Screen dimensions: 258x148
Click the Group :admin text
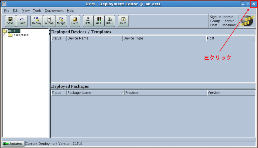[222, 21]
